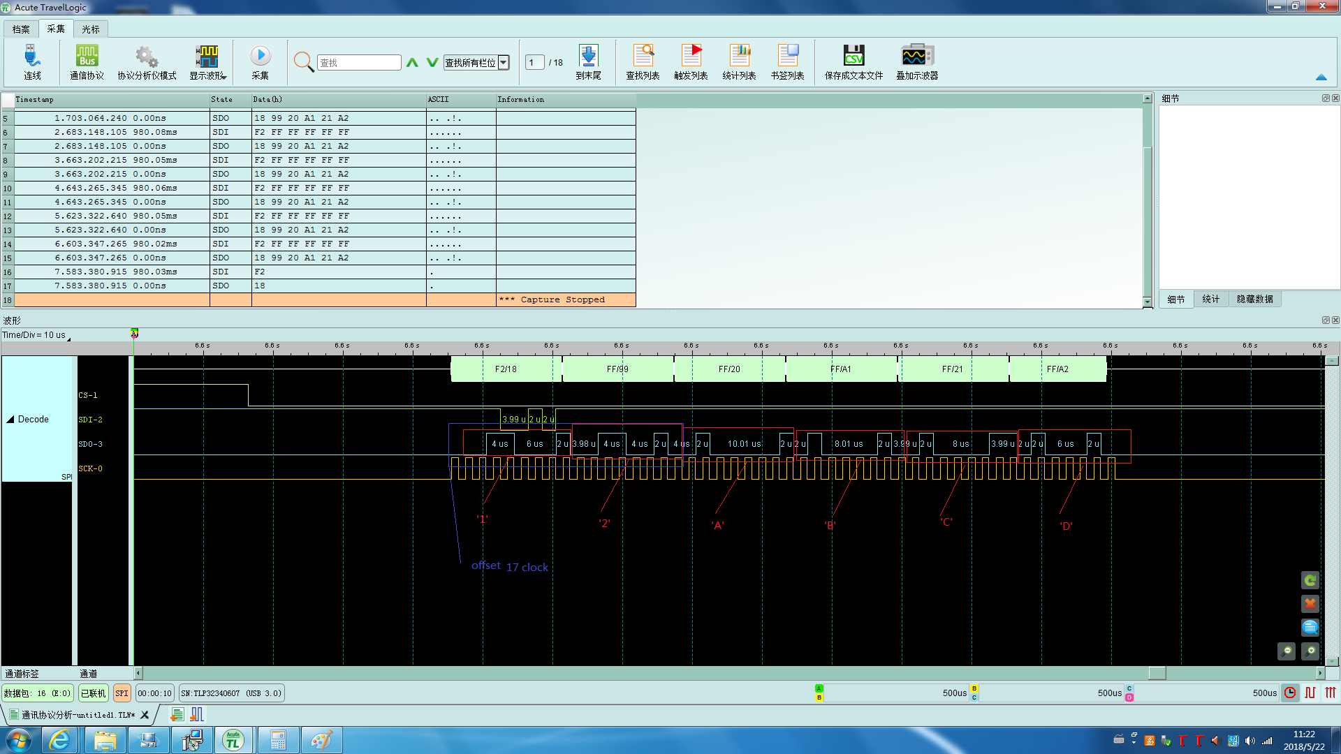1341x754 pixels.
Task: Click 保存成文本文件 CSV icon
Action: click(x=853, y=56)
